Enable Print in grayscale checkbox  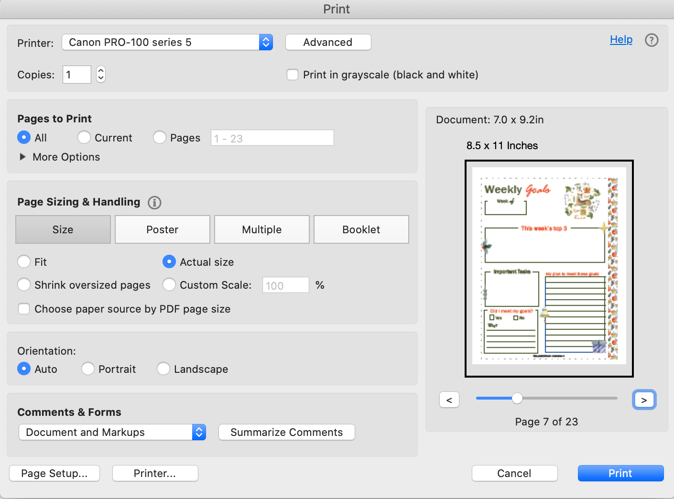(x=293, y=75)
